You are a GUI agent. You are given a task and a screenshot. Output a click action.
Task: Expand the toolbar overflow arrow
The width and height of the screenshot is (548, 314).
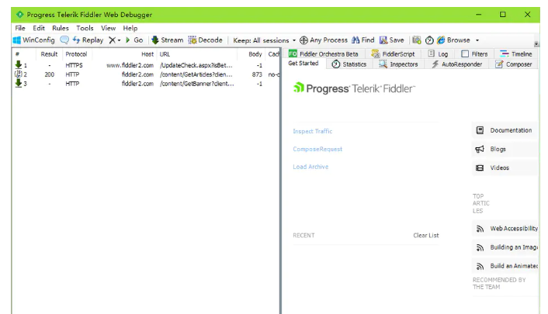[x=536, y=43]
